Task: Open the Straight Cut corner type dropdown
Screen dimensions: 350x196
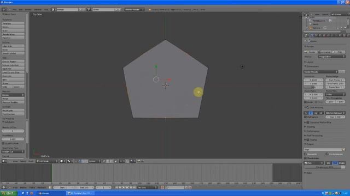Action: click(x=13, y=151)
